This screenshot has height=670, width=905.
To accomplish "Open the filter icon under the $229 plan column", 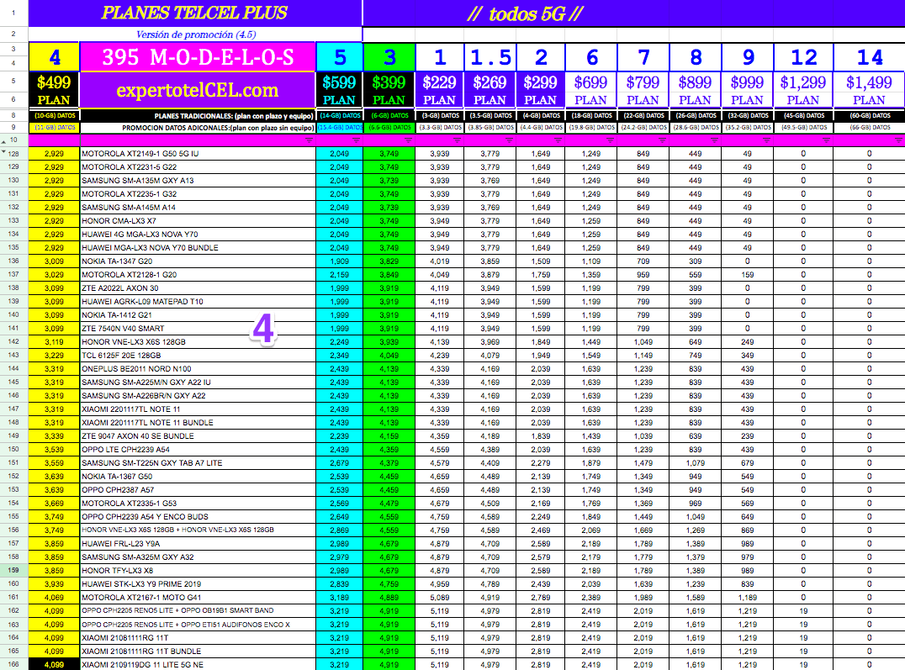I will (457, 140).
